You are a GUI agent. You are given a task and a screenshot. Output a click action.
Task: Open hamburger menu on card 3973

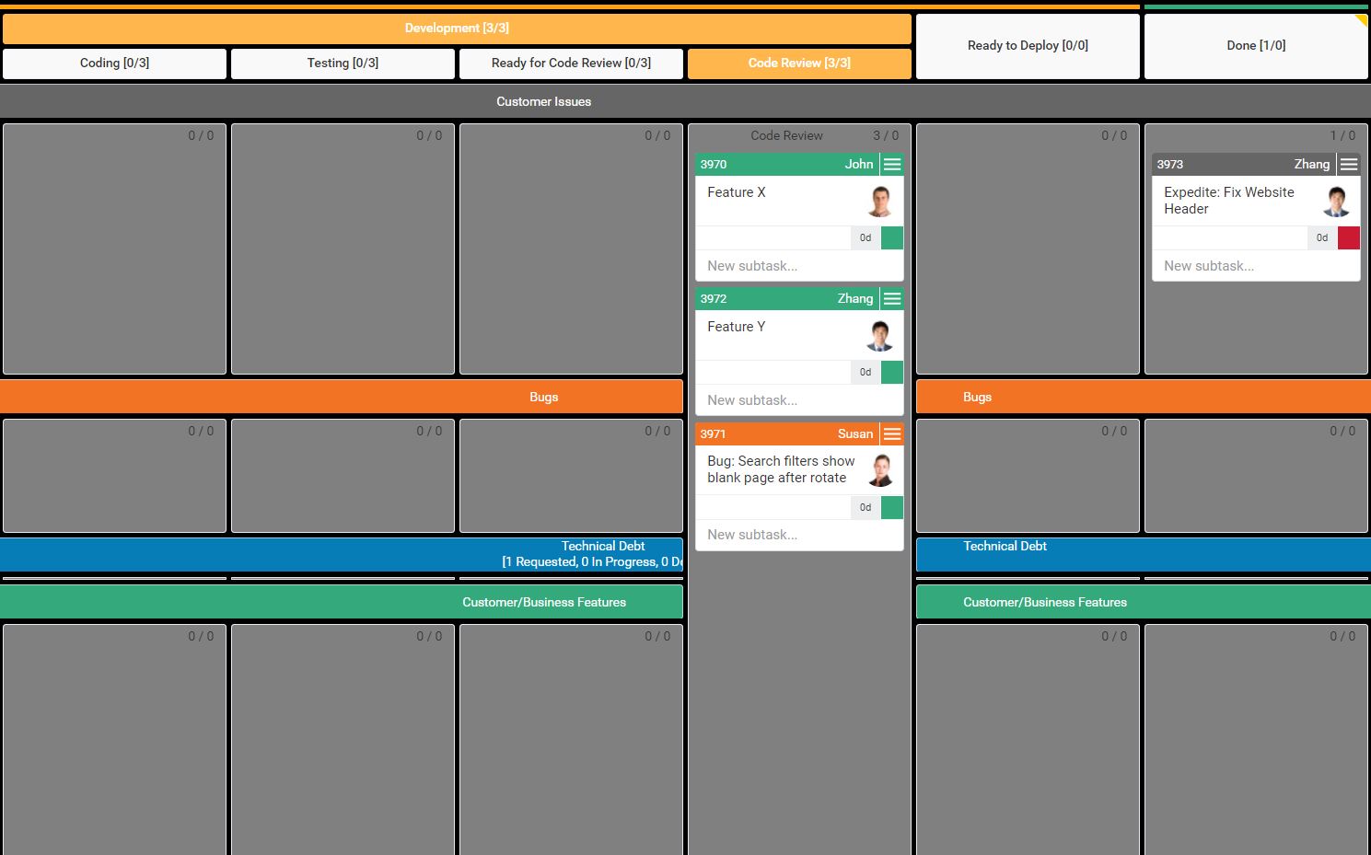[1348, 164]
